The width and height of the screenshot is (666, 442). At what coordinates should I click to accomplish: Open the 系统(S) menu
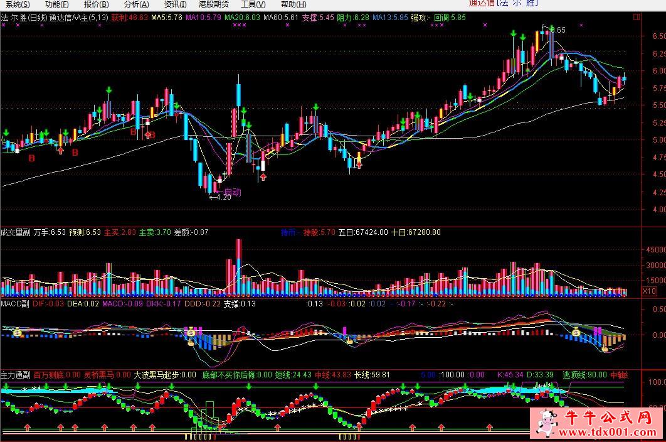(18, 4)
